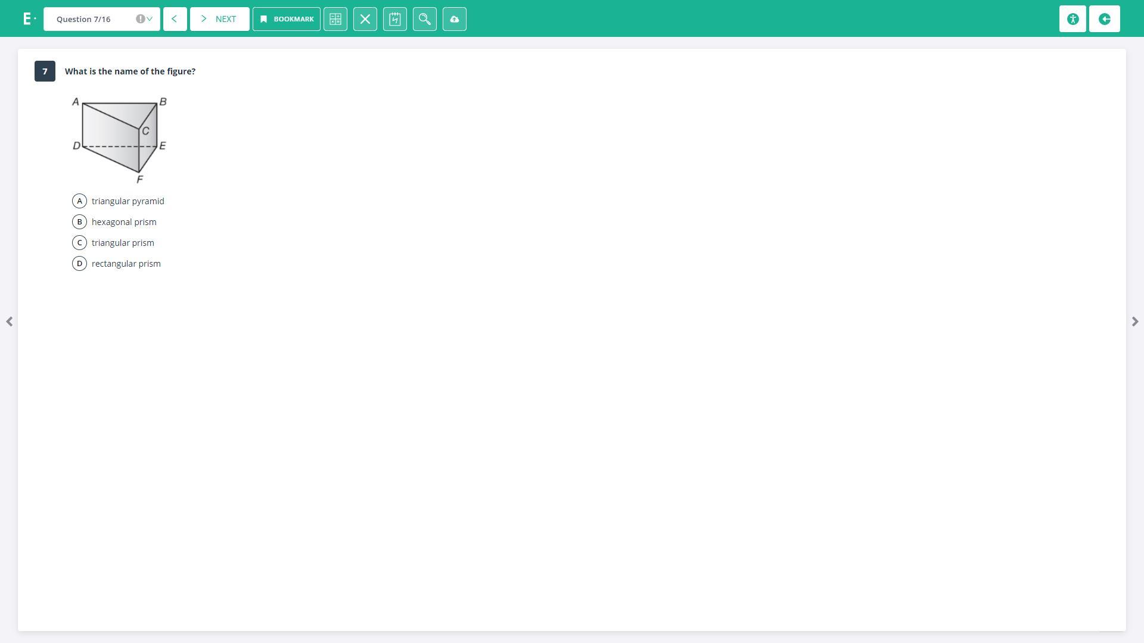Screen dimensions: 1144x643
Task: Open accessibility options icon
Action: pos(1072,19)
